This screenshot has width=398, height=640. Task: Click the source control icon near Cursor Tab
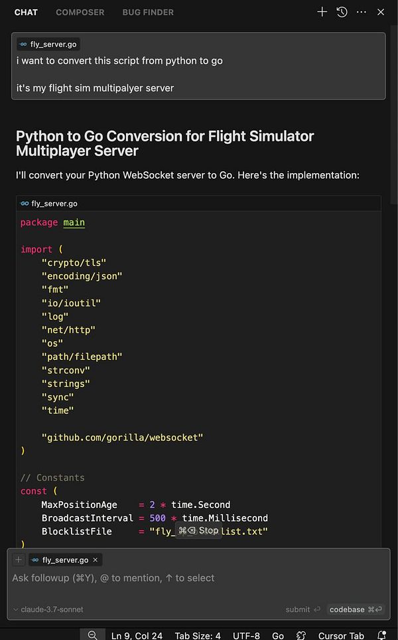click(x=300, y=635)
